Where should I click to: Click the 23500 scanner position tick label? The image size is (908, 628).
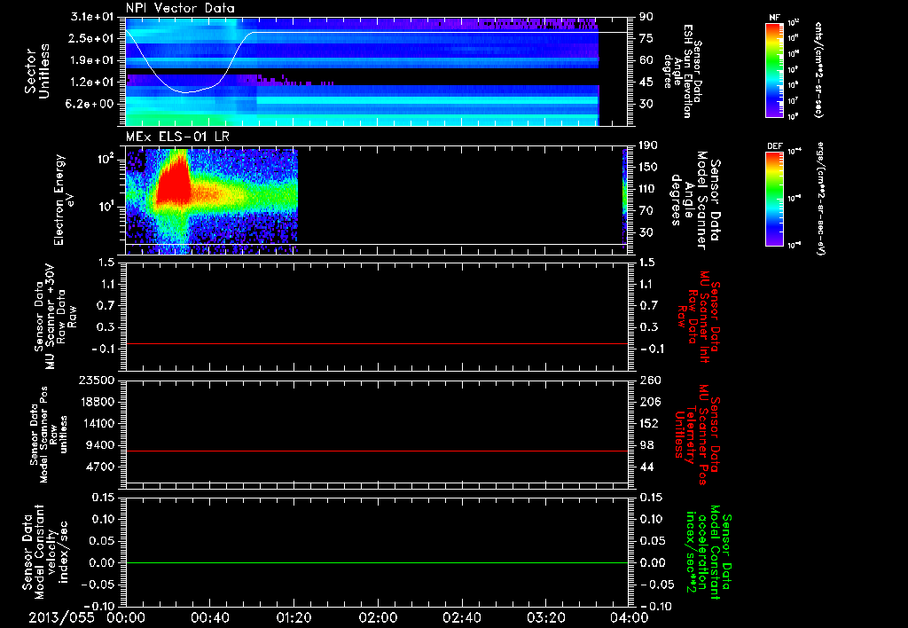pos(97,381)
